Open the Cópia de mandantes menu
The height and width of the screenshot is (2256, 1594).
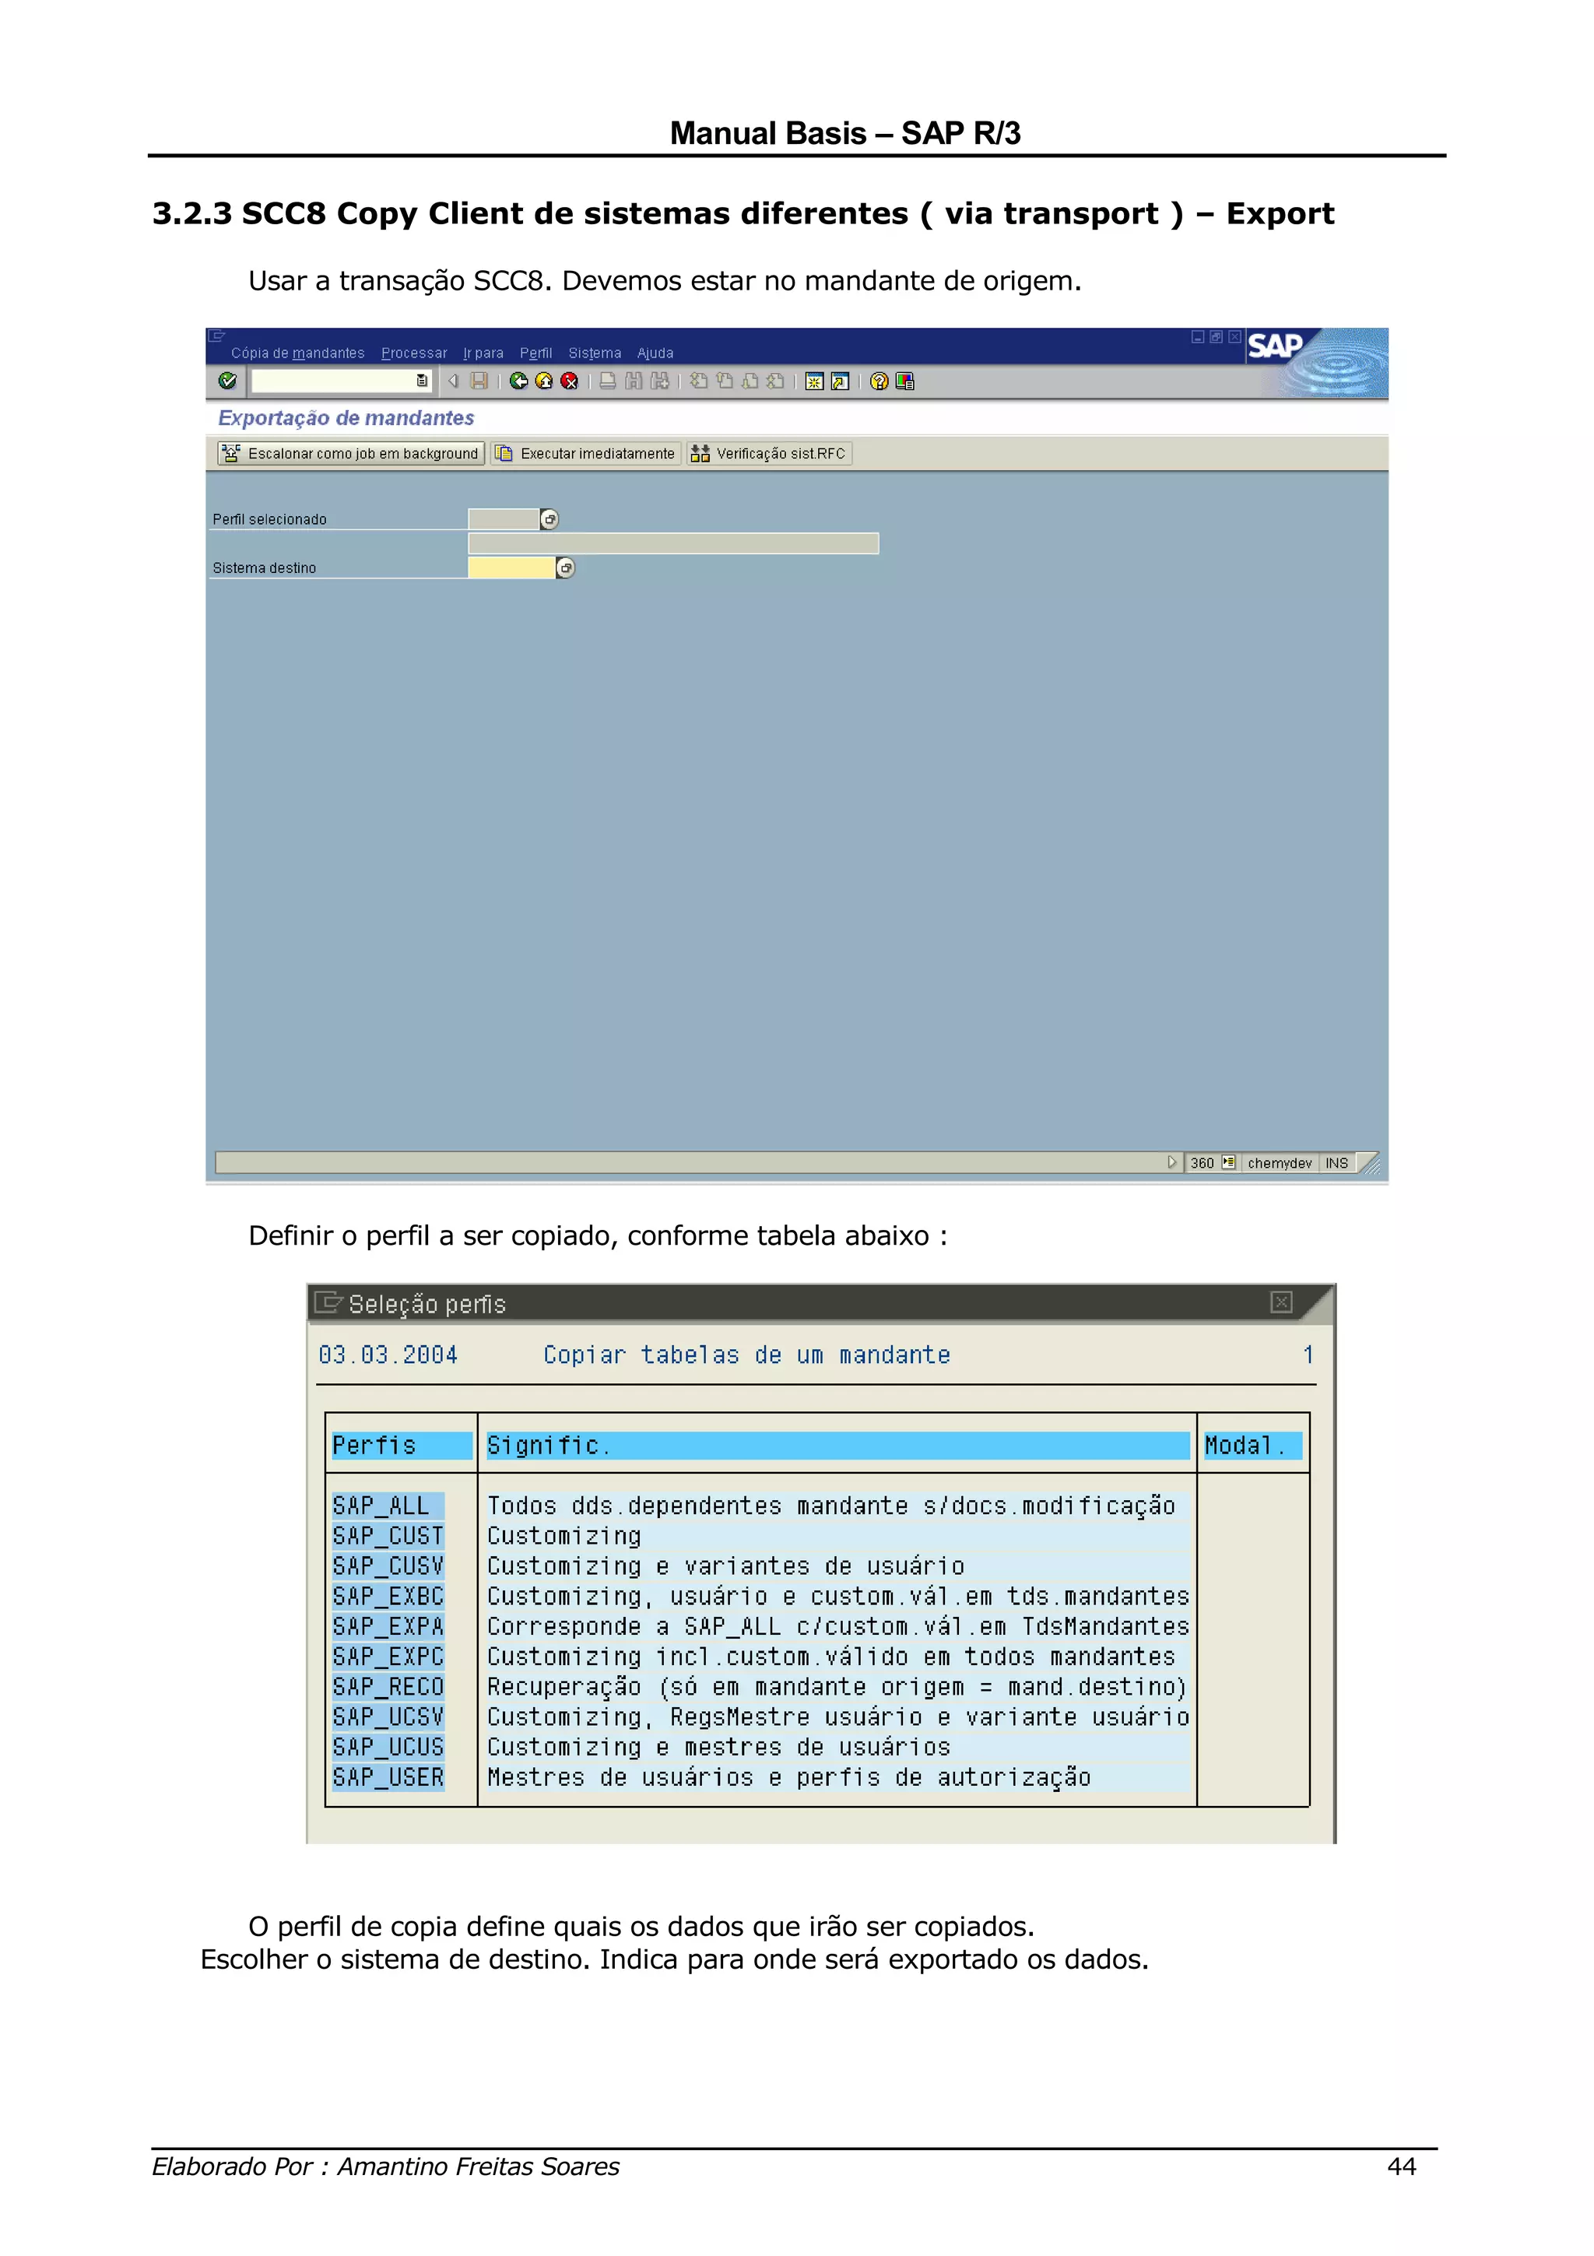pos(297,353)
